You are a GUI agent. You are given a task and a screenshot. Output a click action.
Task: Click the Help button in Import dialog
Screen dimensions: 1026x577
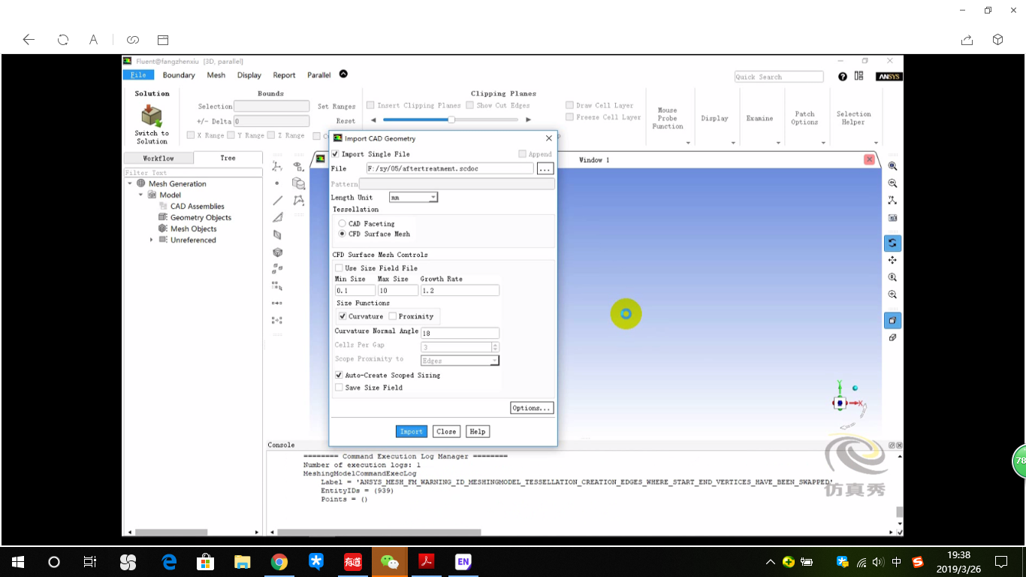(x=478, y=431)
